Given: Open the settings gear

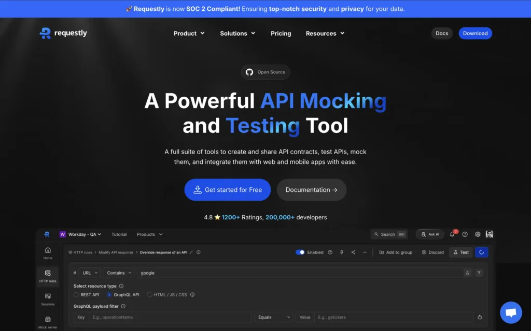Looking at the screenshot, I should (x=478, y=234).
